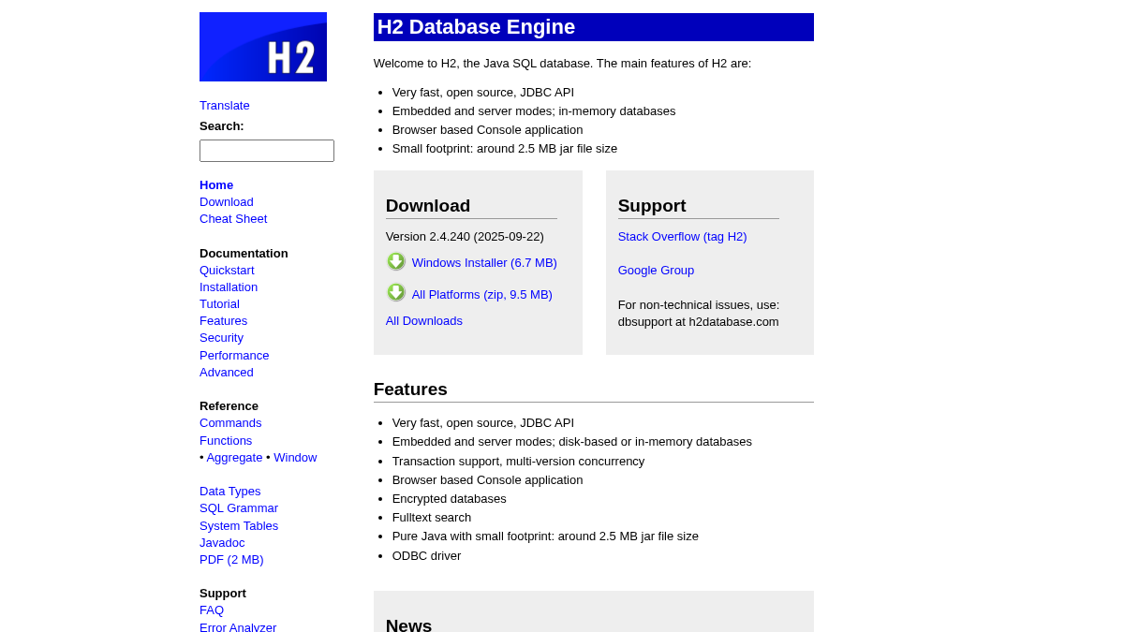Open the Translate link

[x=225, y=106]
